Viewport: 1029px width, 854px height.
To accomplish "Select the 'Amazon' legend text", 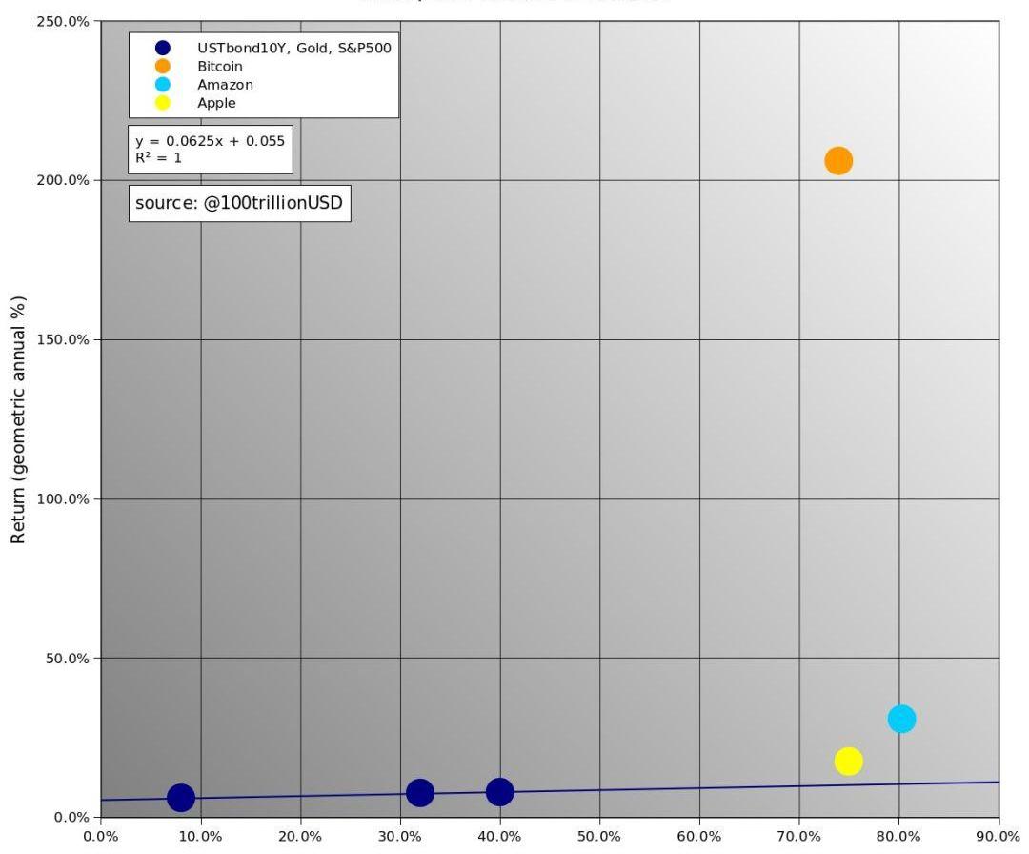I will (x=225, y=85).
